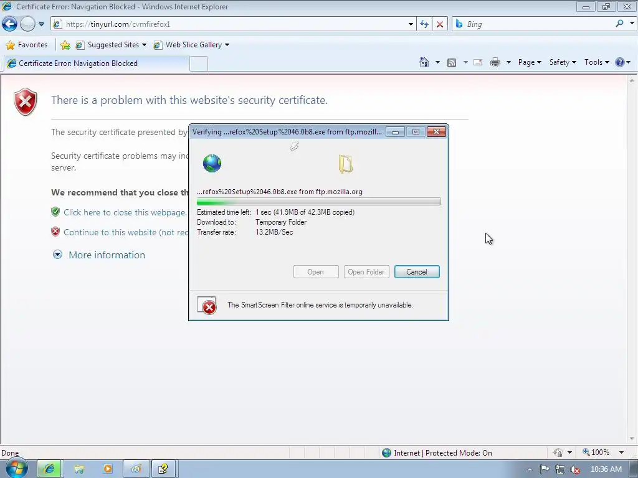Viewport: 638px width, 478px height.
Task: Click the download progress bar
Action: 318,202
